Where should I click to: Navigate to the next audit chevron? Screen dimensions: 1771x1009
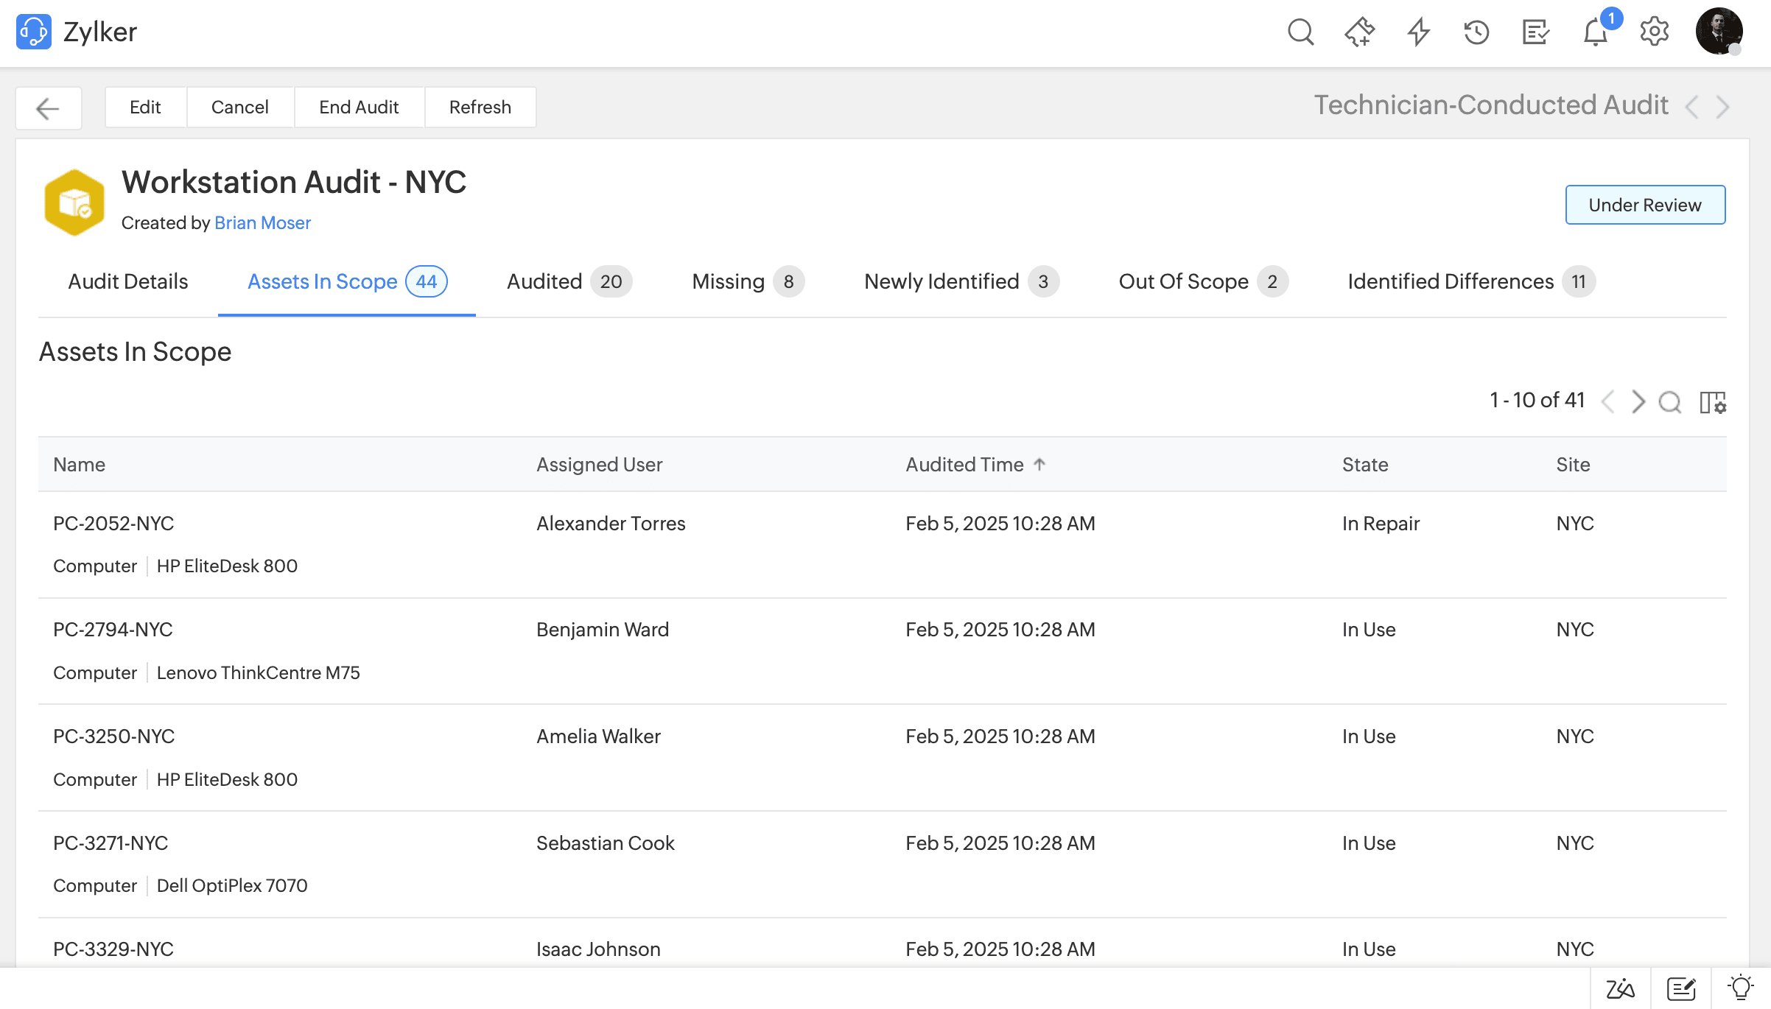point(1722,108)
